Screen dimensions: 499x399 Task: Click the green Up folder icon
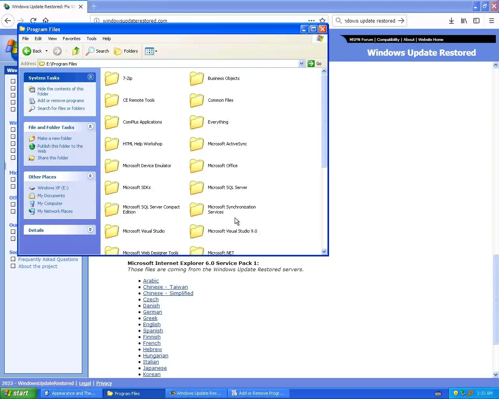76,51
